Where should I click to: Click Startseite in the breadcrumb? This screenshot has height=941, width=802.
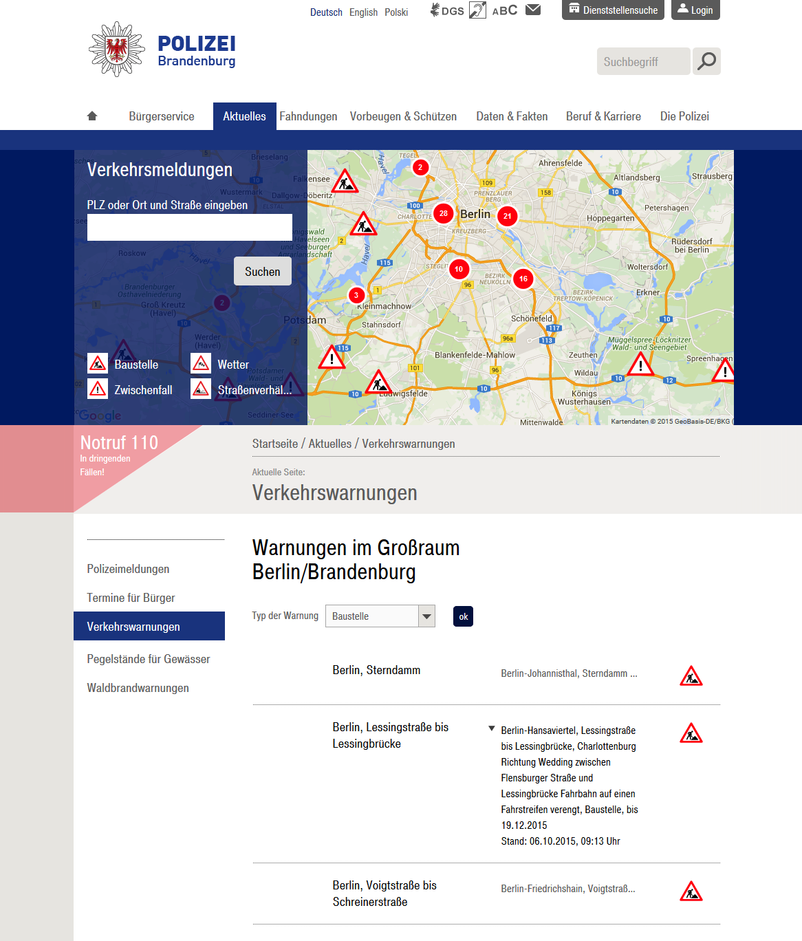pyautogui.click(x=275, y=444)
